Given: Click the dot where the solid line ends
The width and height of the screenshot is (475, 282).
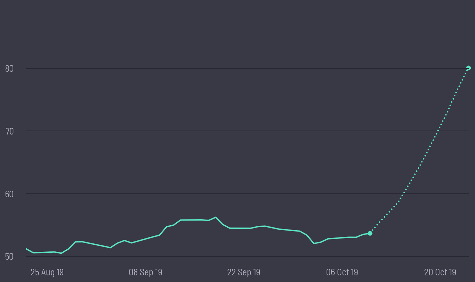Looking at the screenshot, I should (370, 234).
